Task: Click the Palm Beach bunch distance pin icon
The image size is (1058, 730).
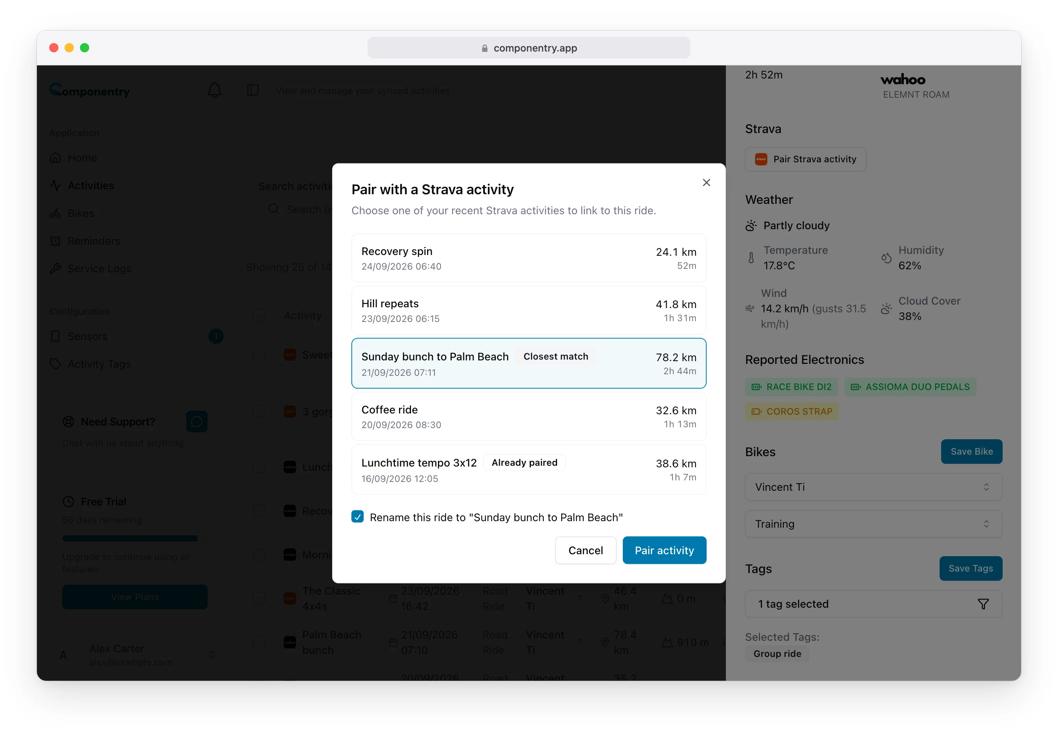Action: (604, 642)
